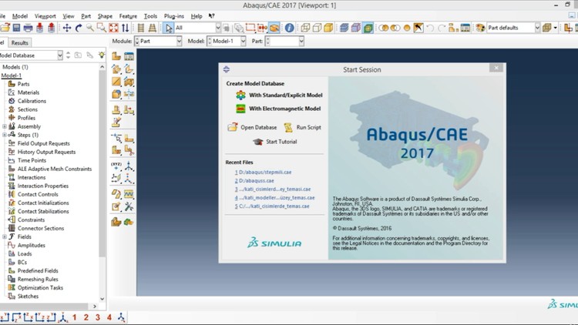Click Start Tutorial in Start Session

[274, 142]
